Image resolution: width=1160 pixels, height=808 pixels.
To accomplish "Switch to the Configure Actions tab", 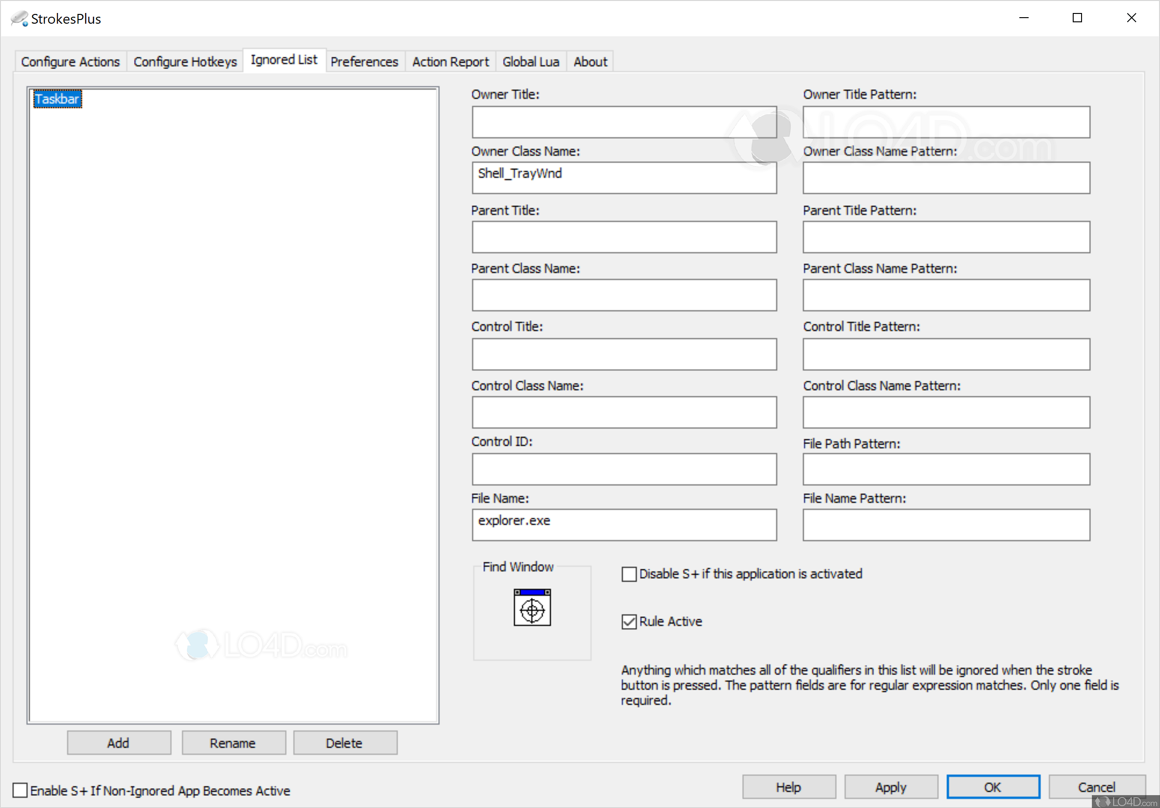I will point(70,61).
